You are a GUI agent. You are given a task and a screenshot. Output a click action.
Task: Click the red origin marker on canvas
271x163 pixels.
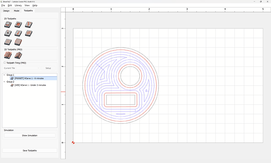coord(73,143)
